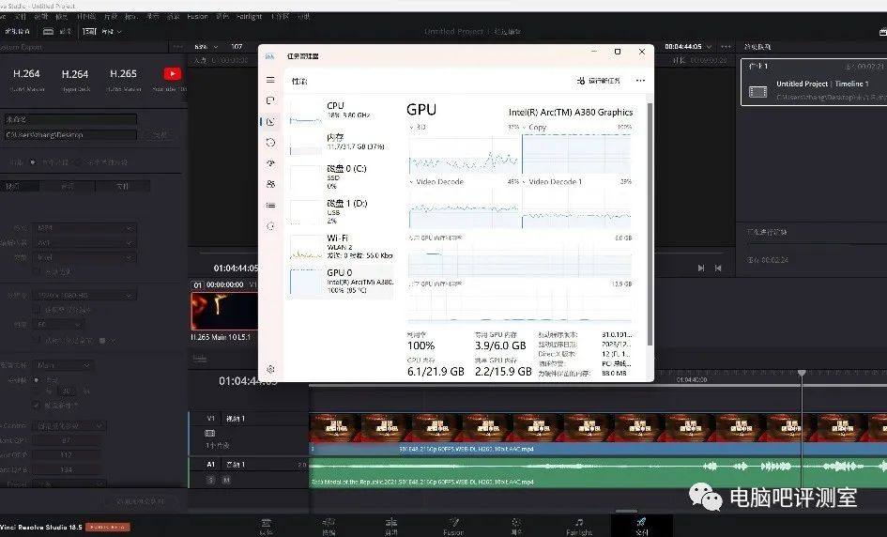Open the Deliver page icon at bottom bar
The width and height of the screenshot is (887, 537).
point(641,527)
